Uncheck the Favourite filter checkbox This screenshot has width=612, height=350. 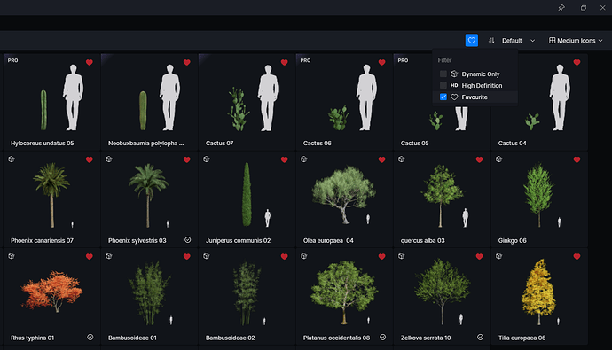(443, 97)
